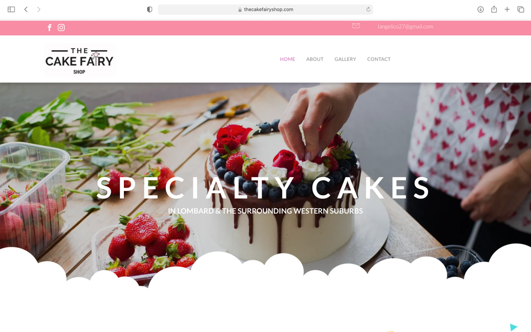
Task: Open the Facebook page icon
Action: [49, 28]
